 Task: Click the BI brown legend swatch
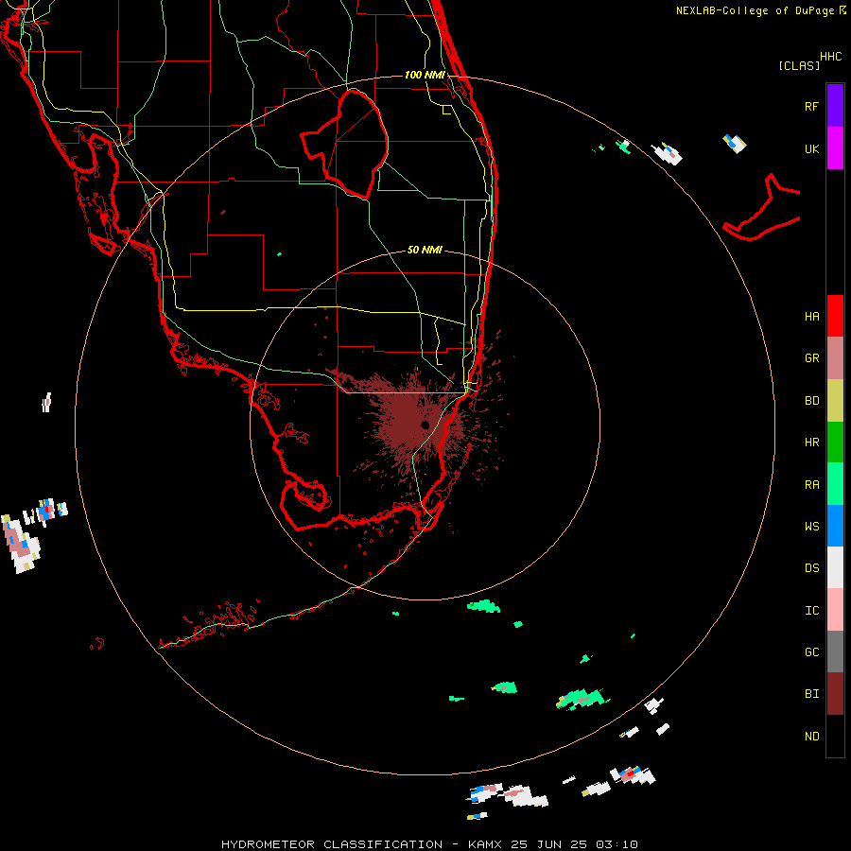tap(835, 694)
